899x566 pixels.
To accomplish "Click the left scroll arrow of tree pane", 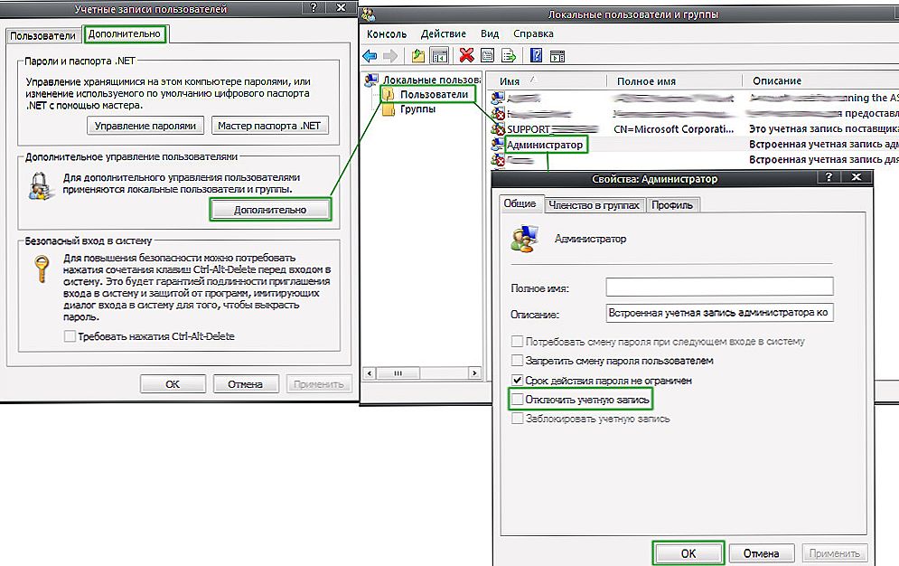I will pos(370,373).
